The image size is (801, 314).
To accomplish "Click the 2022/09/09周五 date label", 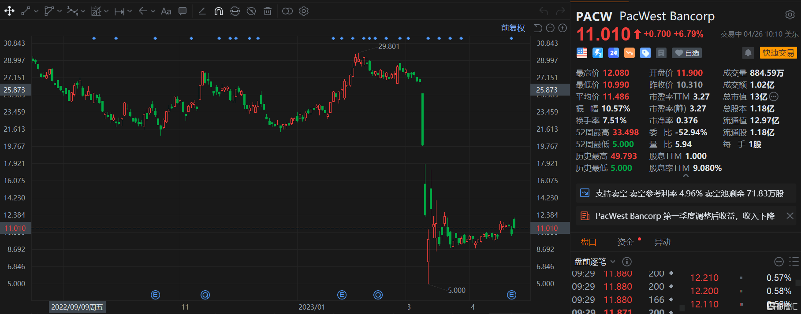I will point(77,307).
